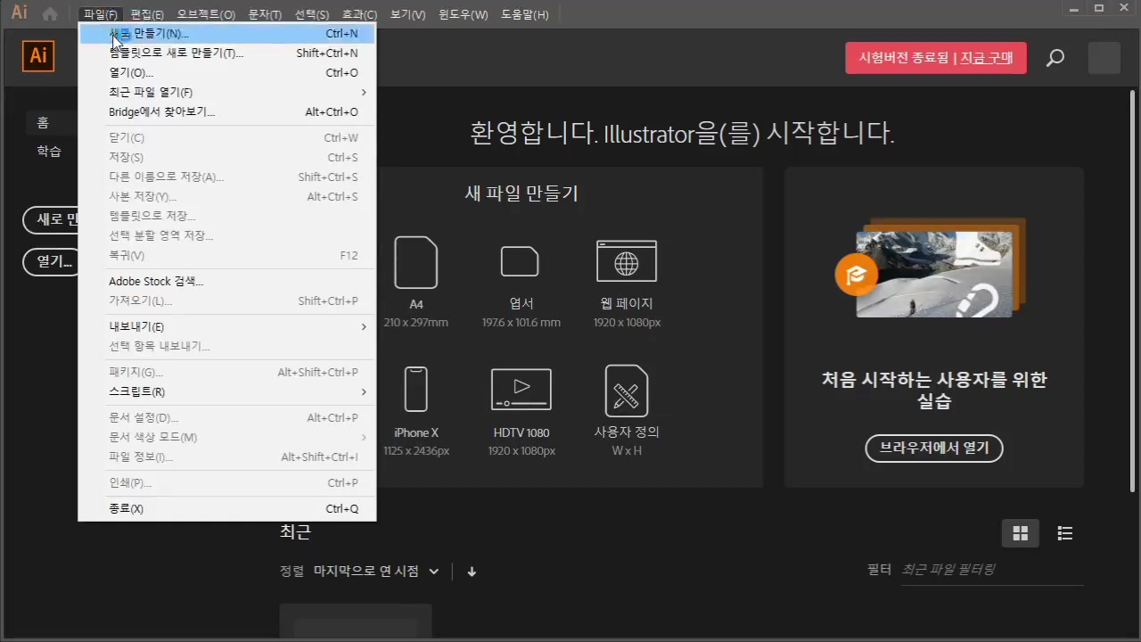This screenshot has height=642, width=1141.
Task: Select the 엽서 postcard preset icon
Action: pos(521,261)
